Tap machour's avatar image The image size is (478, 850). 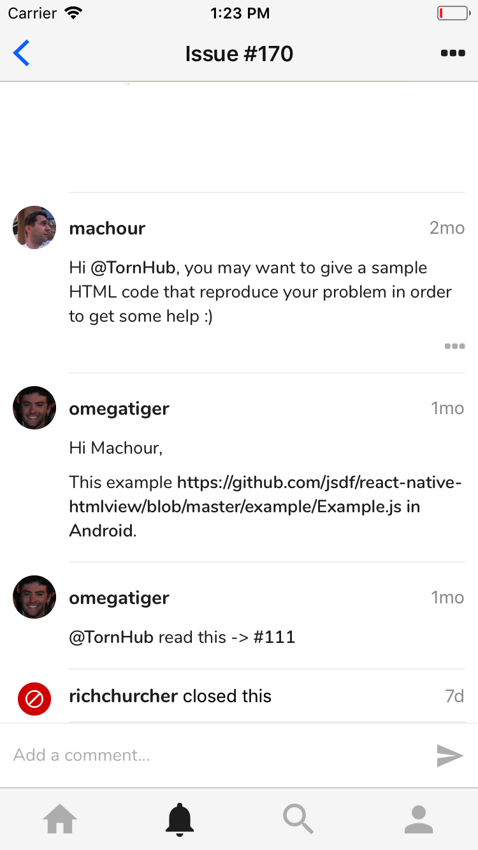coord(34,227)
